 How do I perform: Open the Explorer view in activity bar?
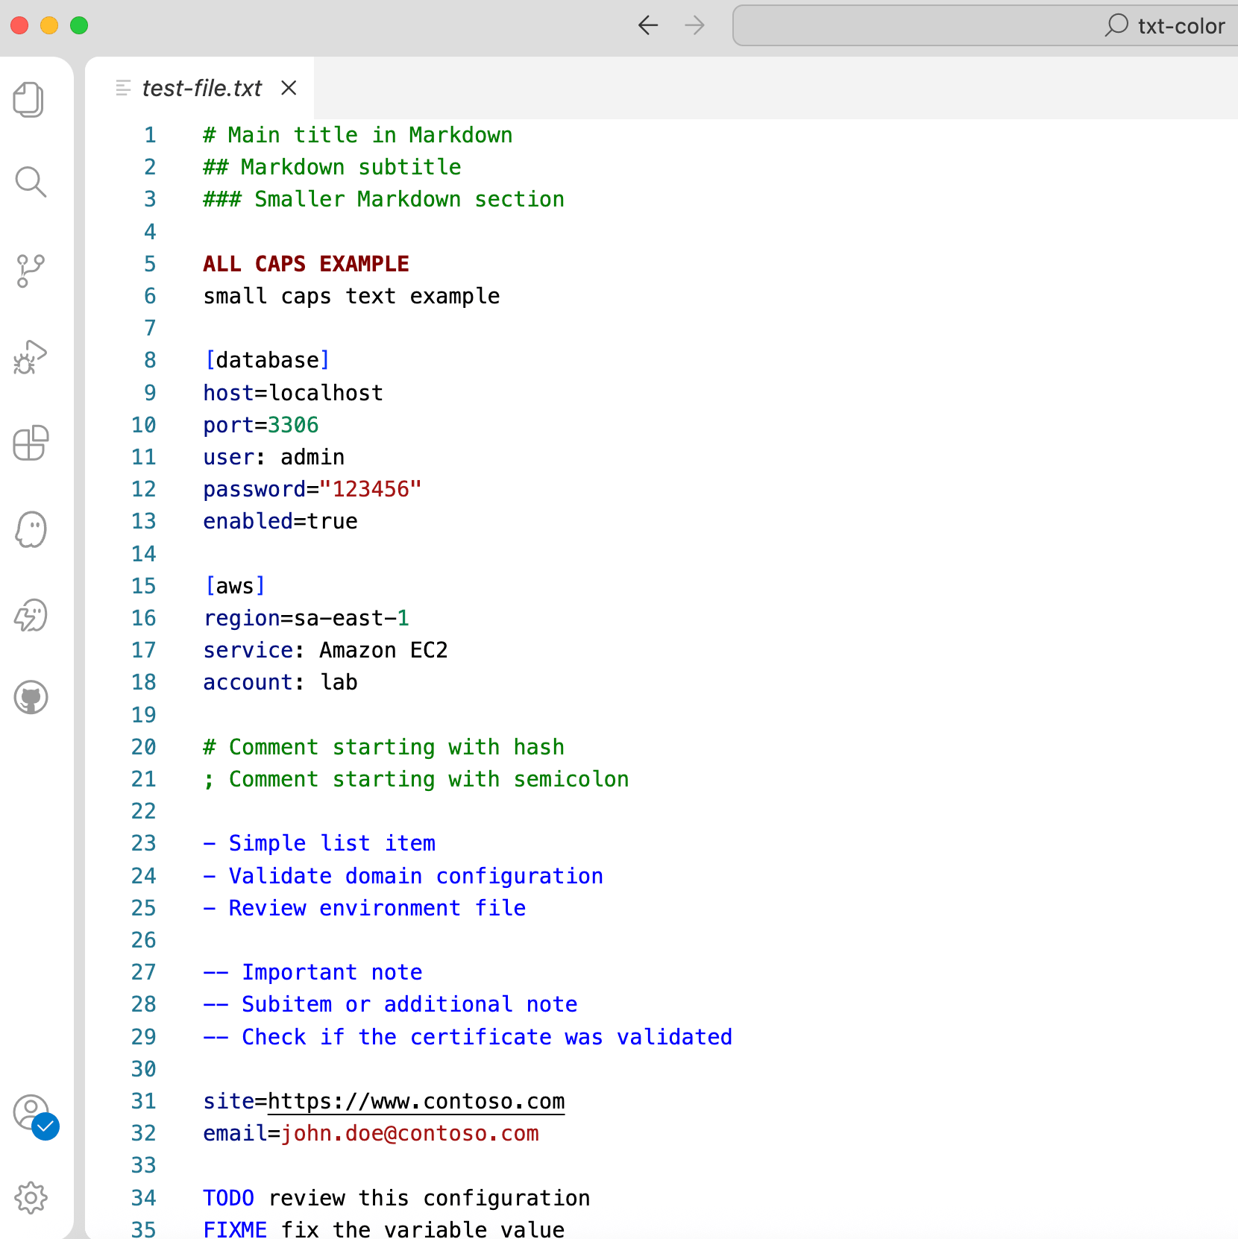30,99
